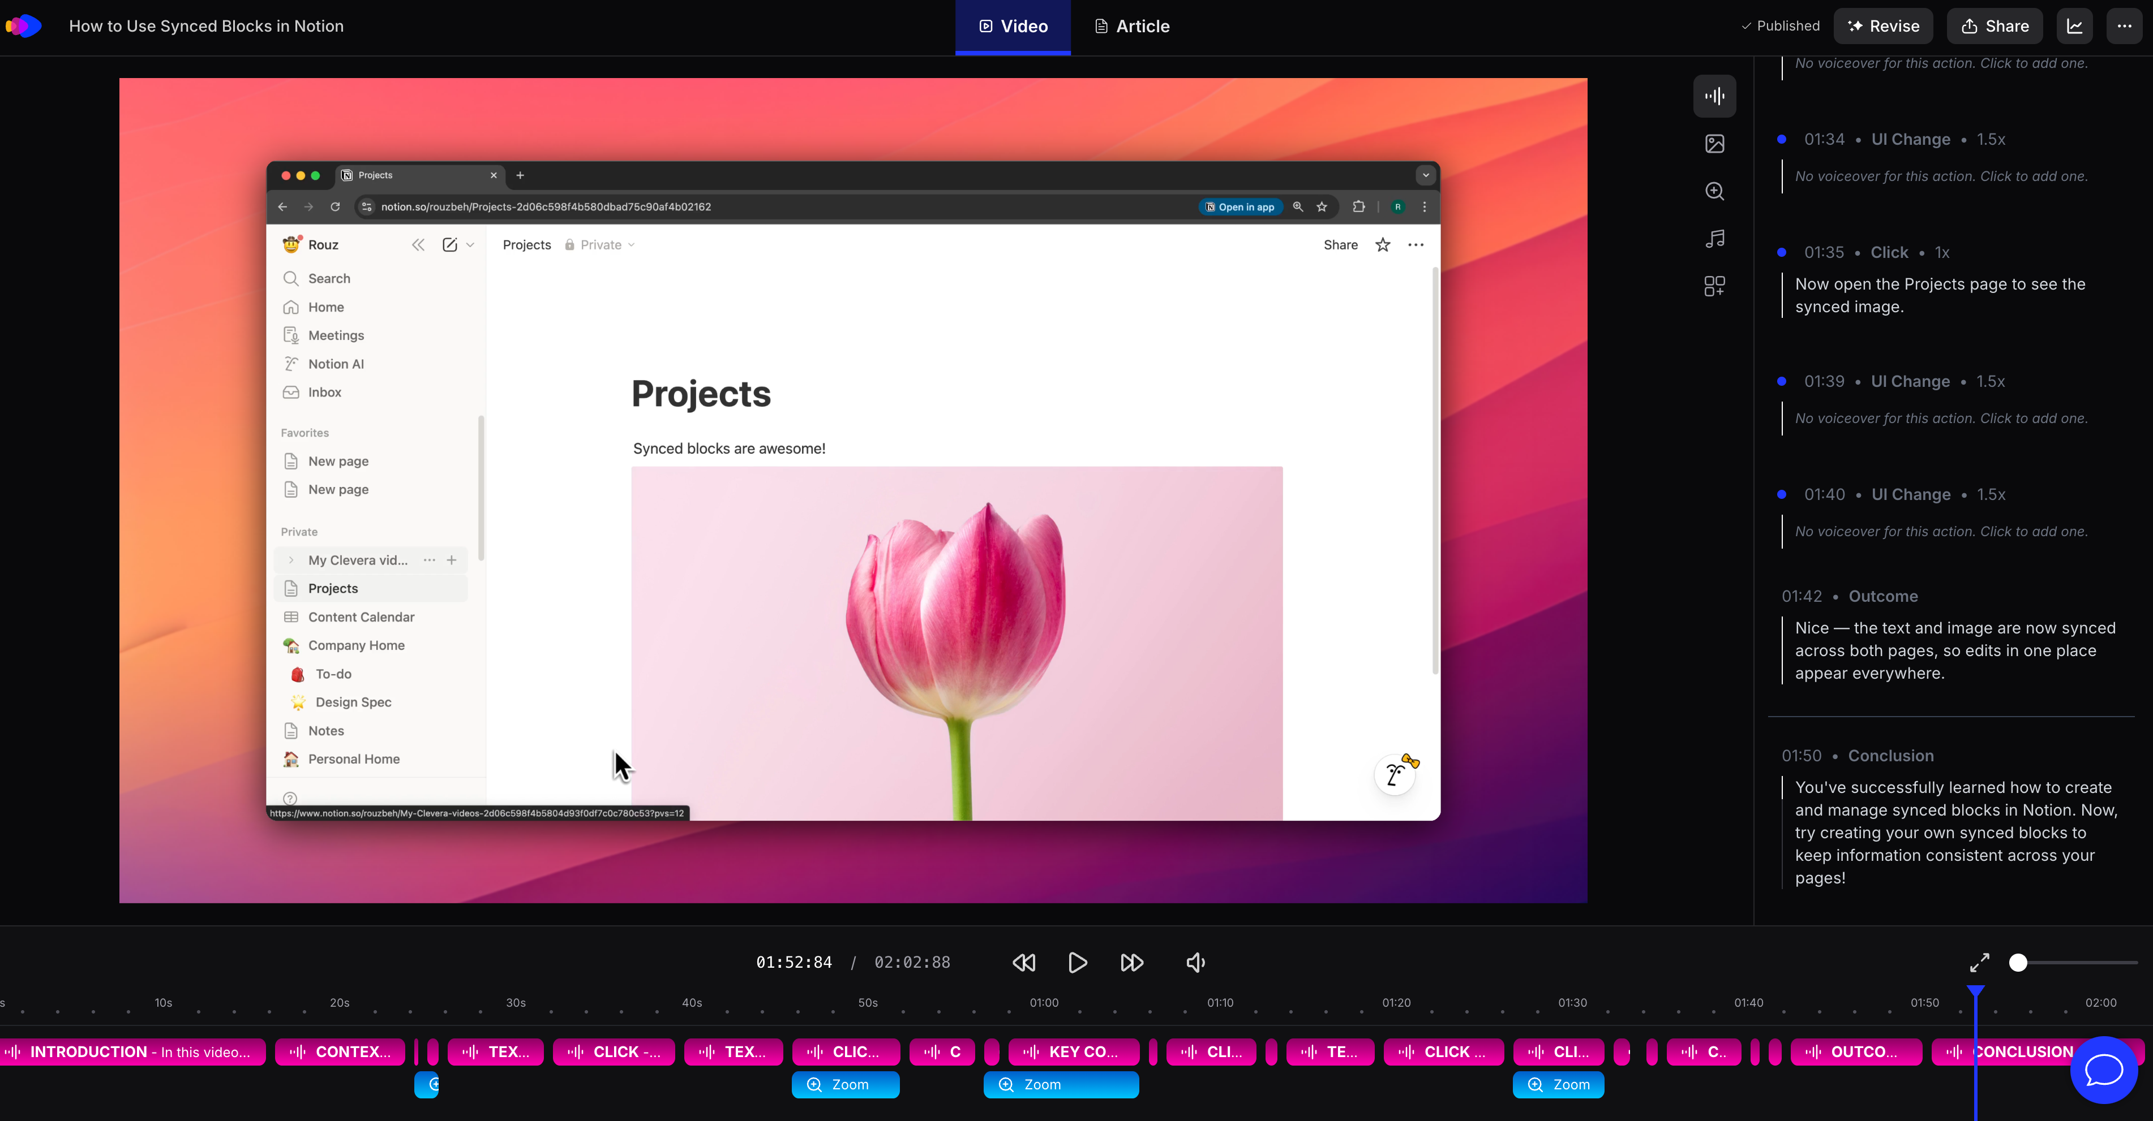Viewport: 2153px width, 1121px height.
Task: Open the Share dialog
Action: (1994, 25)
